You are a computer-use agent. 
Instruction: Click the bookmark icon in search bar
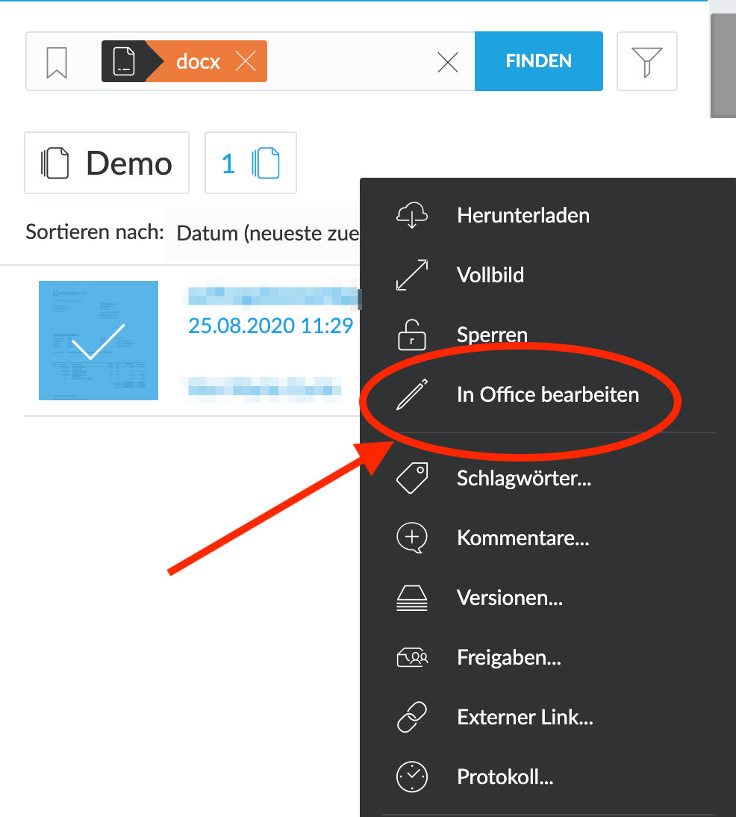pyautogui.click(x=57, y=62)
